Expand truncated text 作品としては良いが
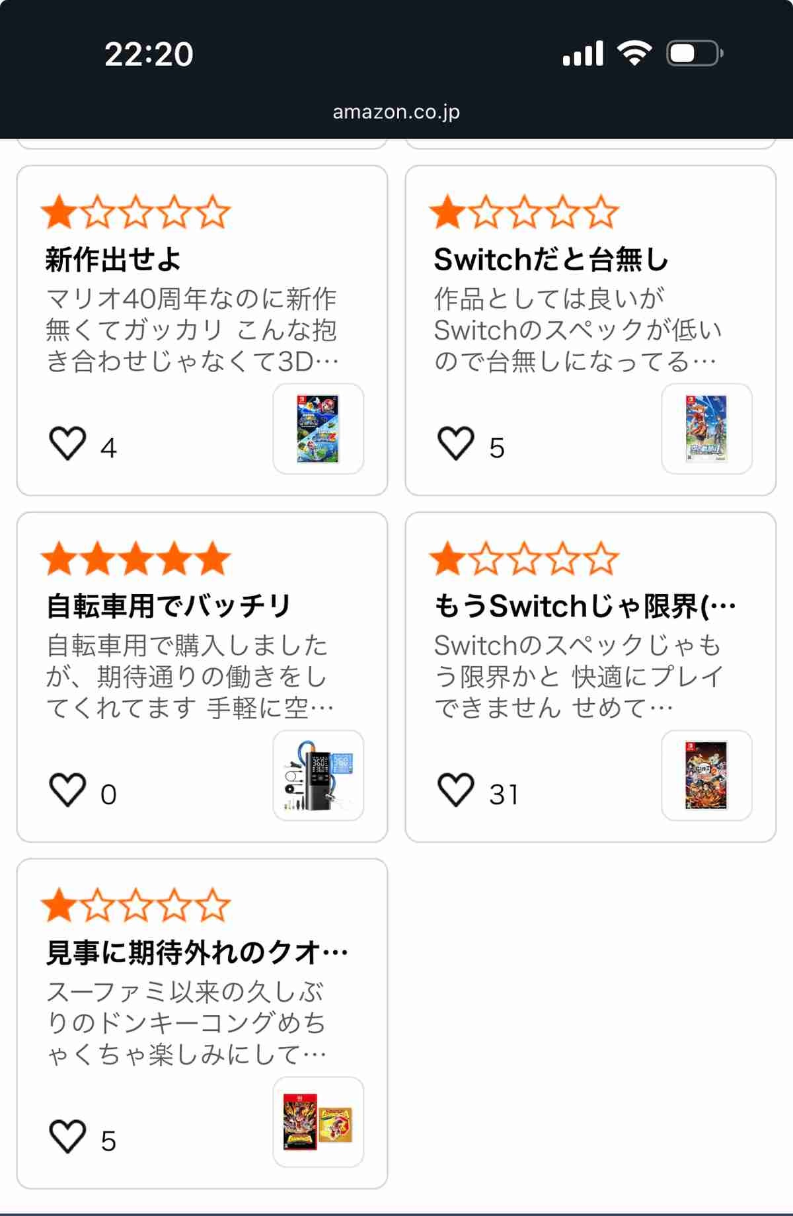The width and height of the screenshot is (793, 1216). 578,330
